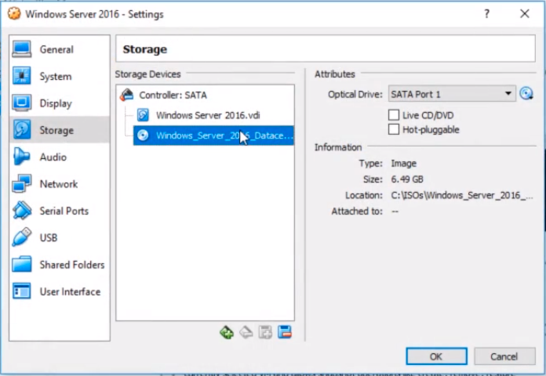Click the remove storage controller icon
Screen dimensions: 546x376
(x=246, y=332)
